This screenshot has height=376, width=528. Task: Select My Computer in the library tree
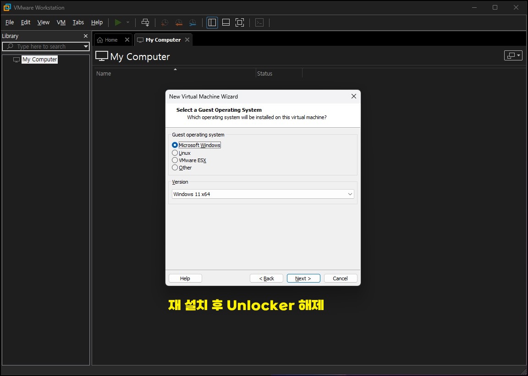pos(39,60)
